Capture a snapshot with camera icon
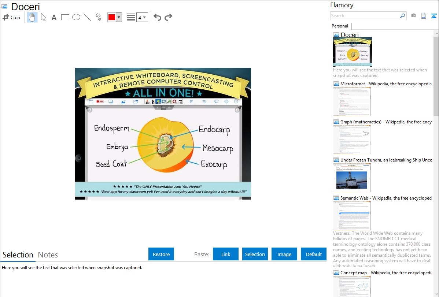The height and width of the screenshot is (297, 439). coord(413,16)
